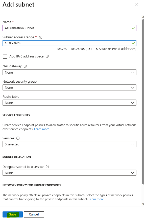This screenshot has height=219, width=144.
Task: Click info icon next to Add IPv6 address space
Action: click(x=47, y=56)
